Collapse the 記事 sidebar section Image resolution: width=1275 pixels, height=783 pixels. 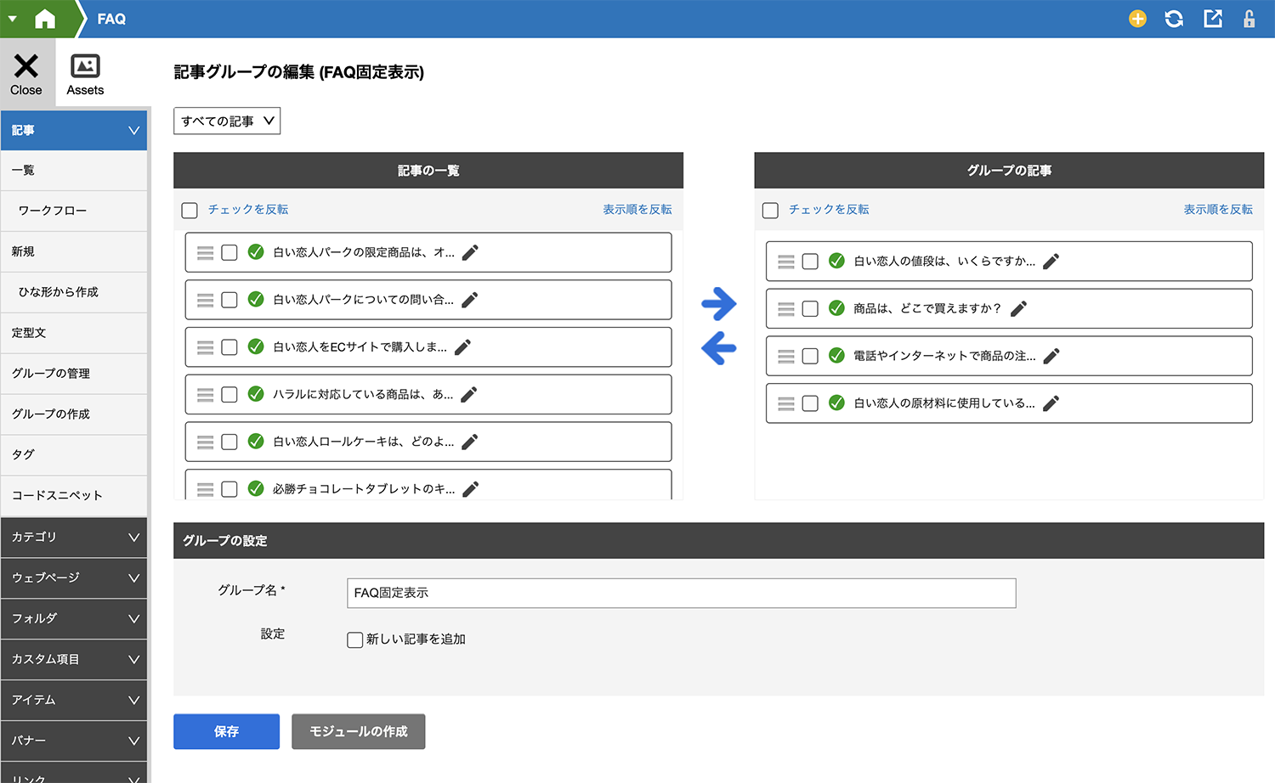click(x=74, y=130)
